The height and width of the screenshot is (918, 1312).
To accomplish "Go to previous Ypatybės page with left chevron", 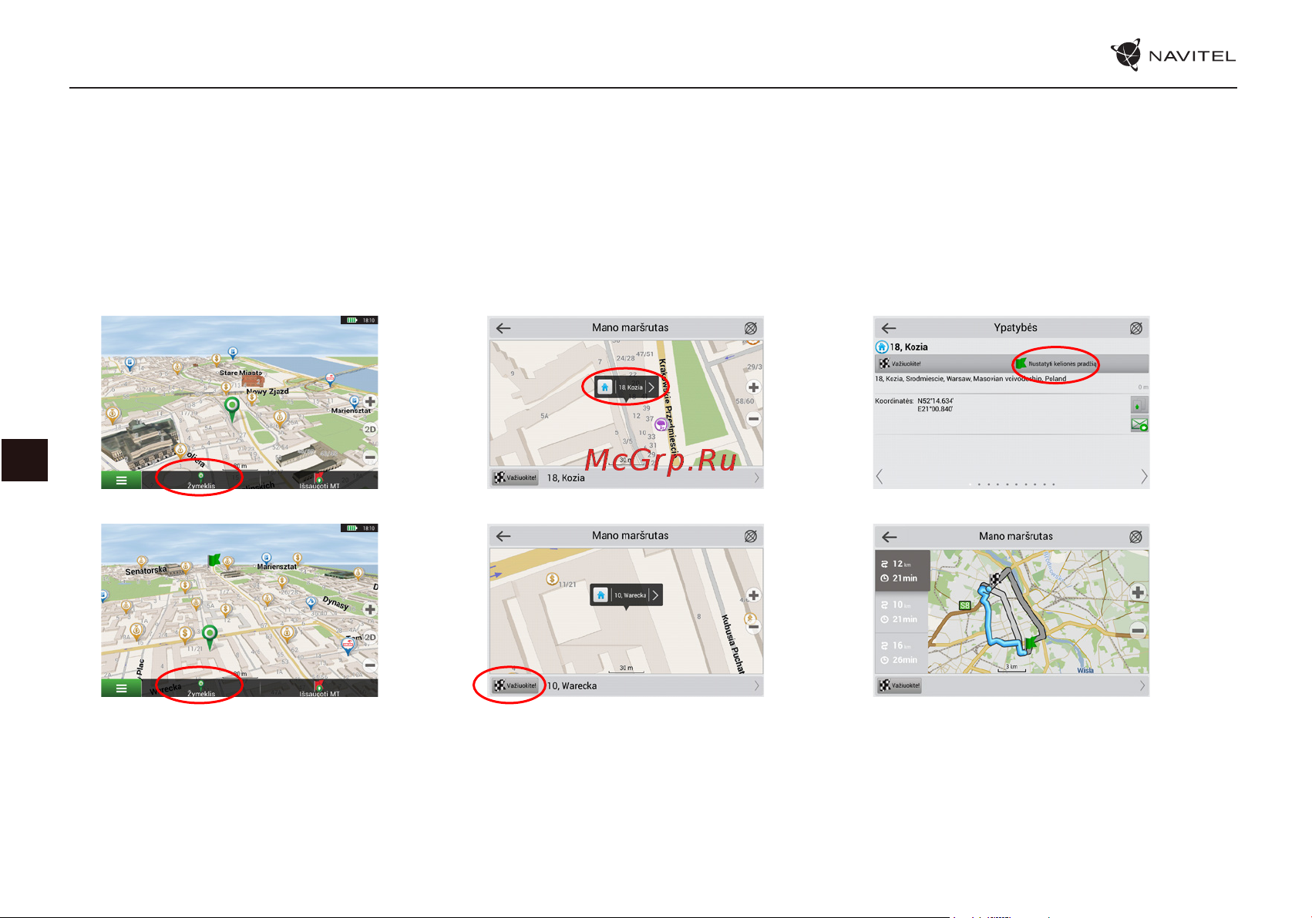I will click(880, 477).
